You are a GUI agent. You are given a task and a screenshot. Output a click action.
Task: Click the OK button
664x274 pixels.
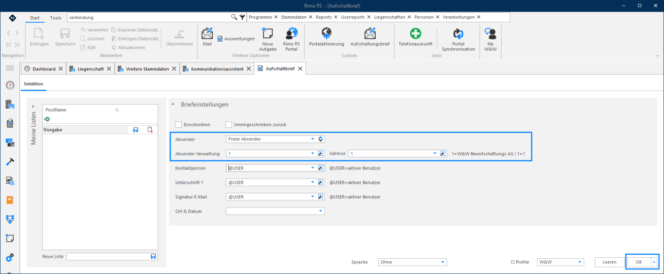click(639, 262)
